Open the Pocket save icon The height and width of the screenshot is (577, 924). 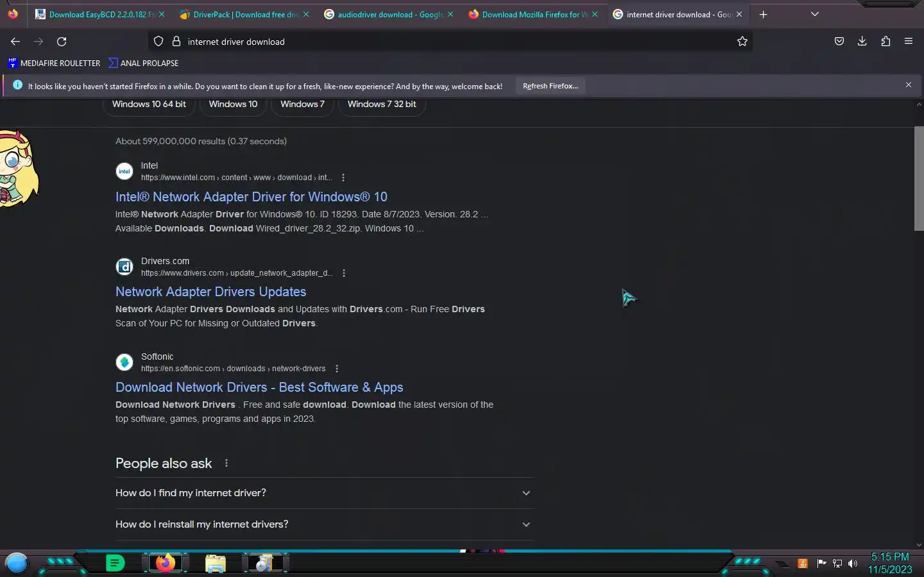point(839,42)
